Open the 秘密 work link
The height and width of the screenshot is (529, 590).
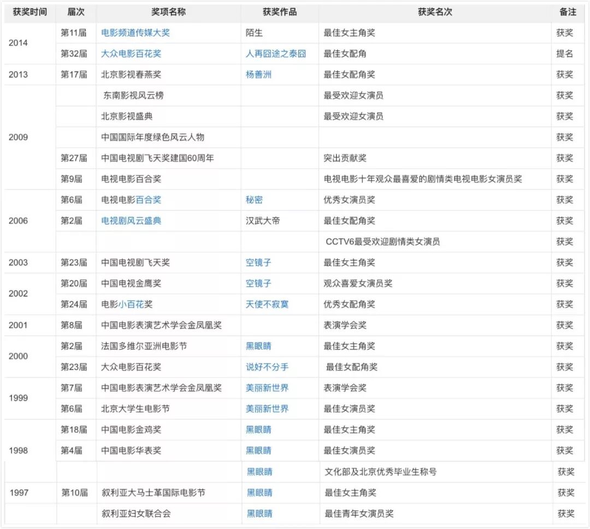click(254, 200)
